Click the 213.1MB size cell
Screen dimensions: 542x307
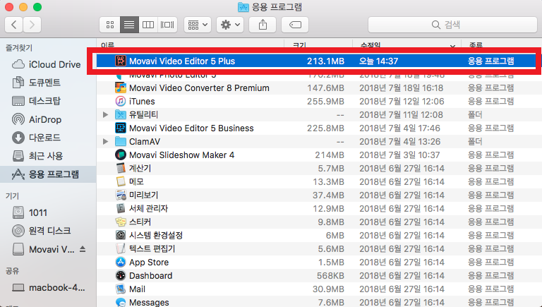(325, 61)
